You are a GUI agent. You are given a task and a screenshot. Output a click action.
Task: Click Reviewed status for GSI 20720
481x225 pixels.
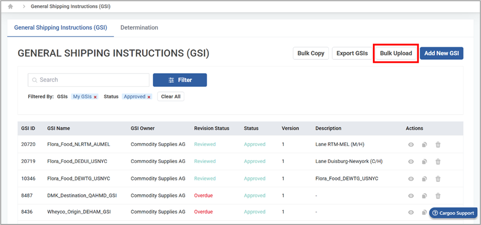pyautogui.click(x=205, y=144)
